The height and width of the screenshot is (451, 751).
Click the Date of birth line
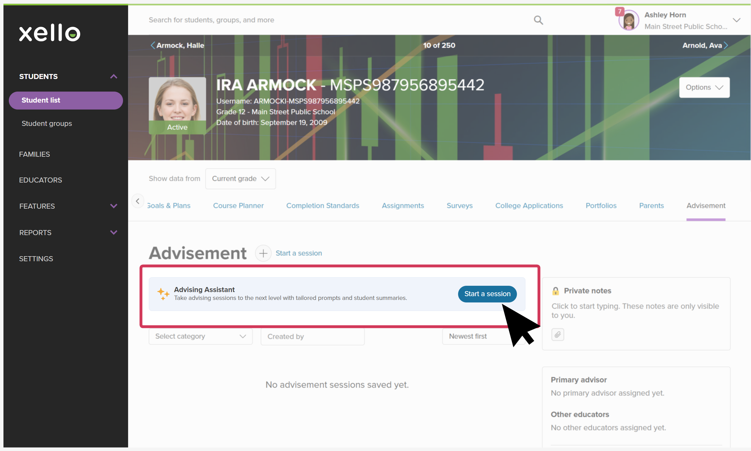pos(272,122)
